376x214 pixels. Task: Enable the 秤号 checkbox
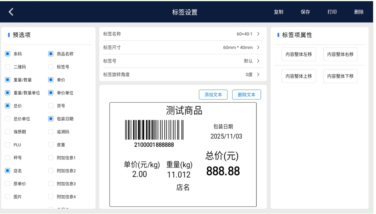tap(8, 158)
